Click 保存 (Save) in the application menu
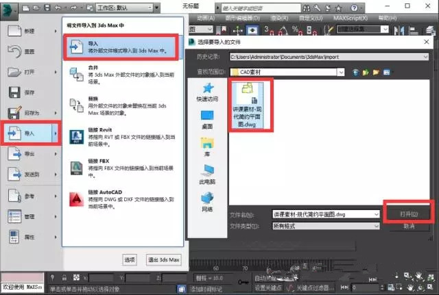The height and width of the screenshot is (295, 439). [x=32, y=92]
